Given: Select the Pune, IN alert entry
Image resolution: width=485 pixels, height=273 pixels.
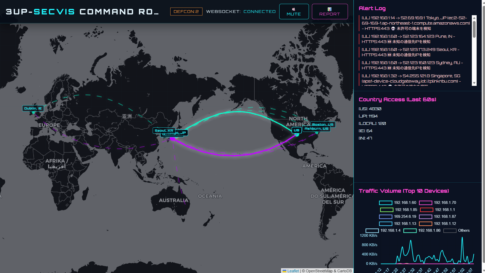Looking at the screenshot, I should (408, 39).
